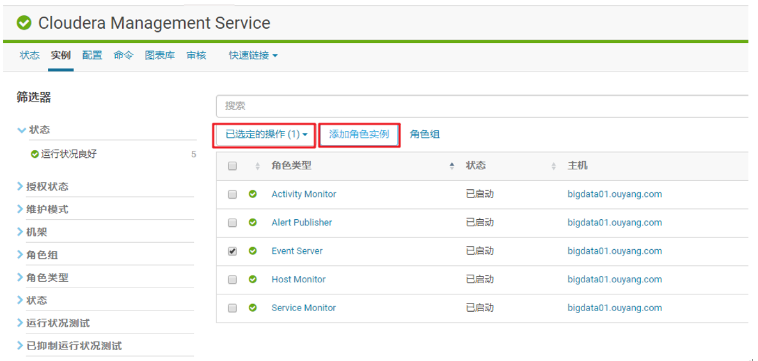The image size is (758, 361).
Task: Open the Host Monitor role link
Action: coord(298,279)
